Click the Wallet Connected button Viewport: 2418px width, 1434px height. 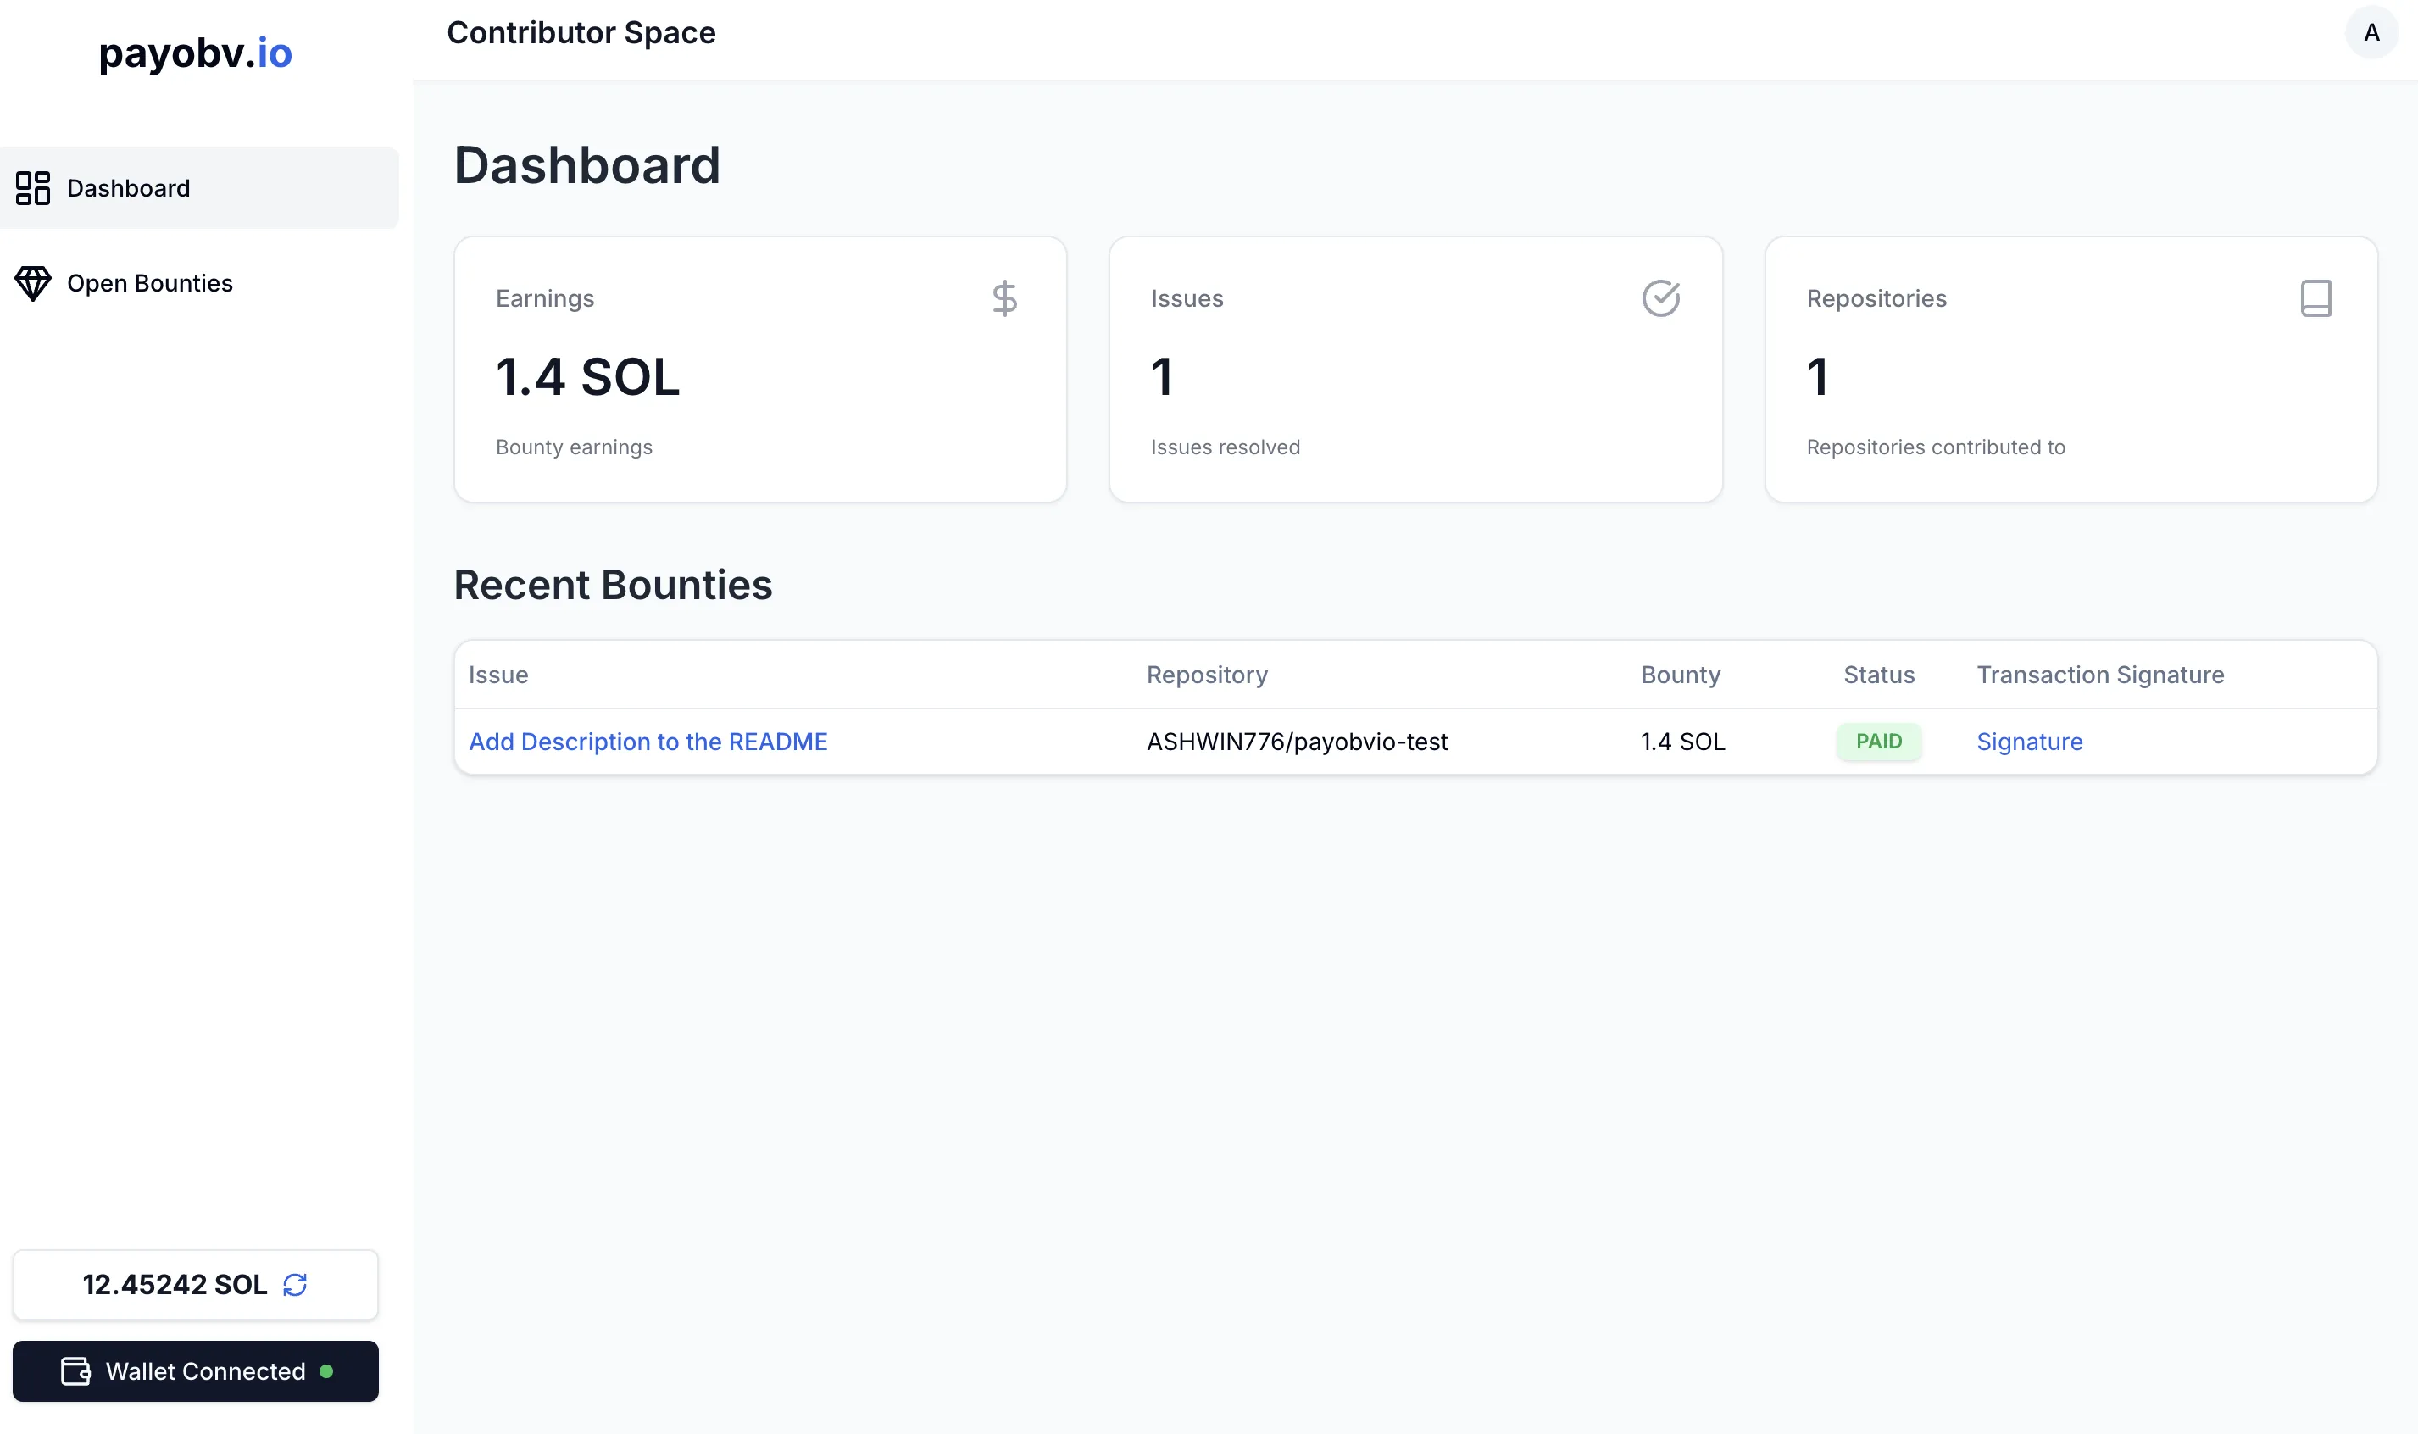(195, 1371)
